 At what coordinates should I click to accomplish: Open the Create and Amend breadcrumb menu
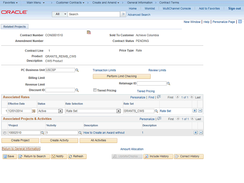click(x=106, y=3)
